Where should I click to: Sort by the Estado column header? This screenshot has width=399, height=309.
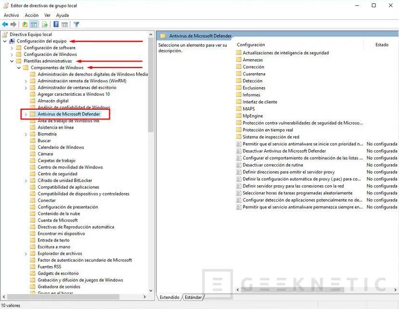pyautogui.click(x=382, y=45)
